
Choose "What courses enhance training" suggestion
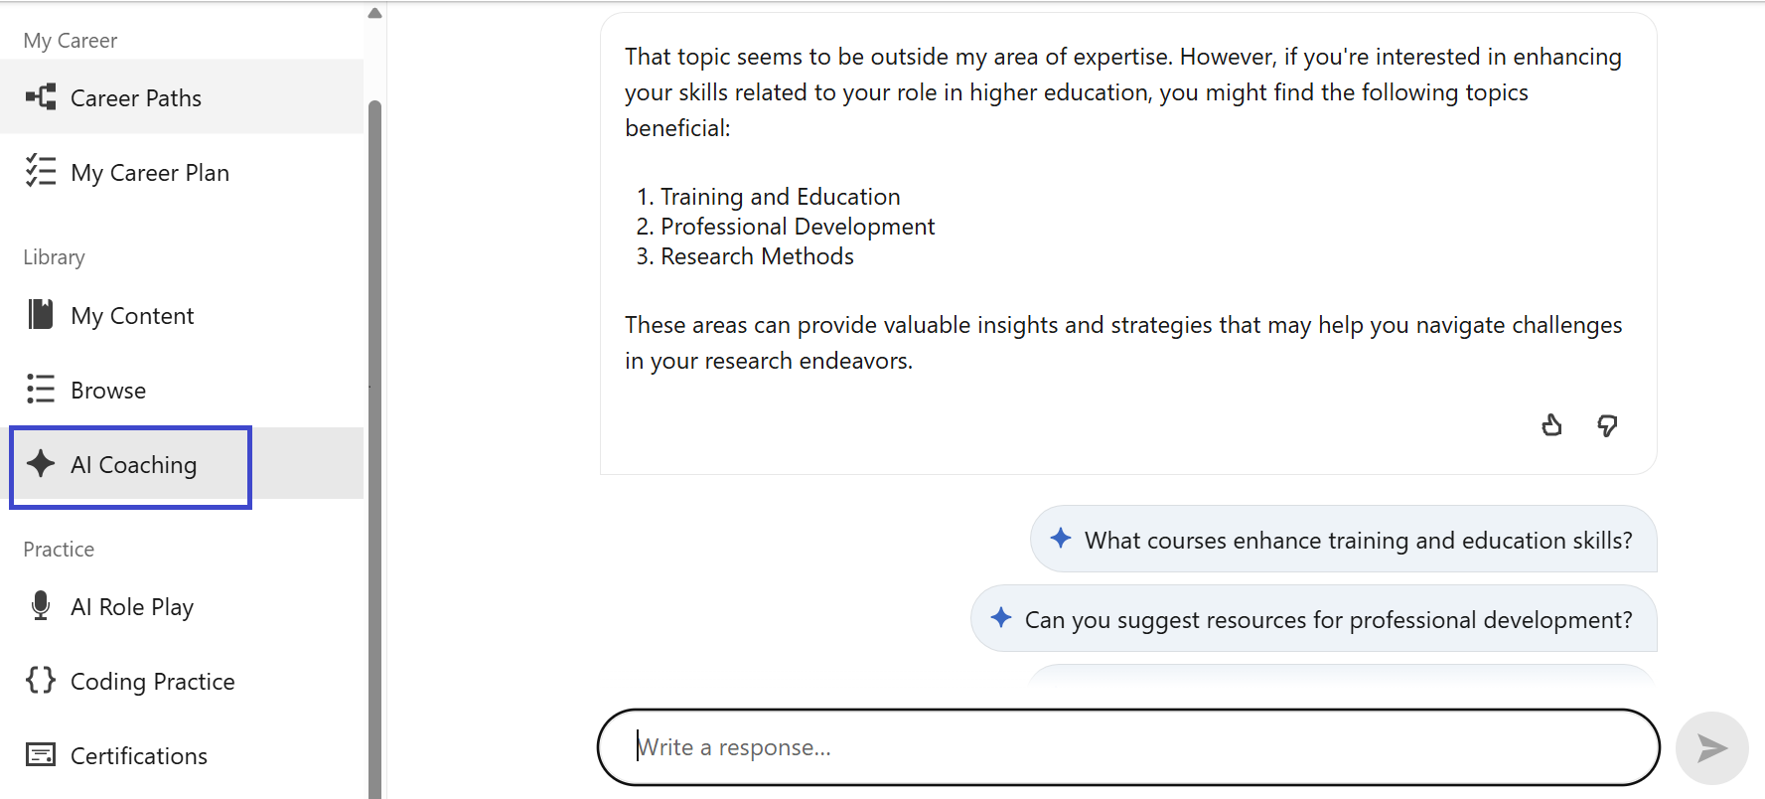[1357, 540]
